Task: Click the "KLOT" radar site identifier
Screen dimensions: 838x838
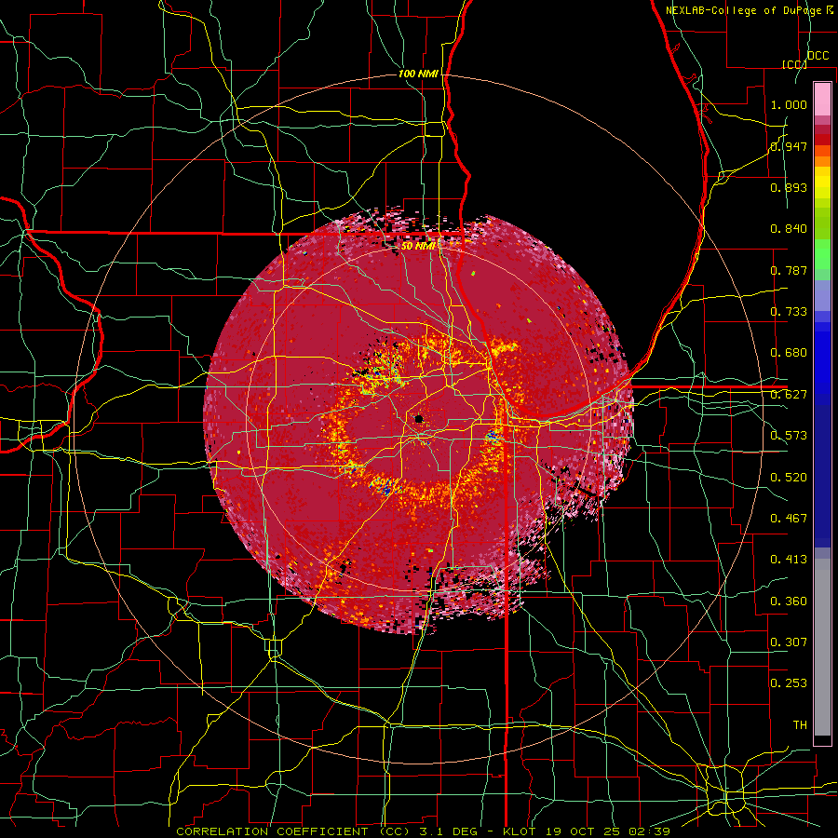Action: [519, 831]
